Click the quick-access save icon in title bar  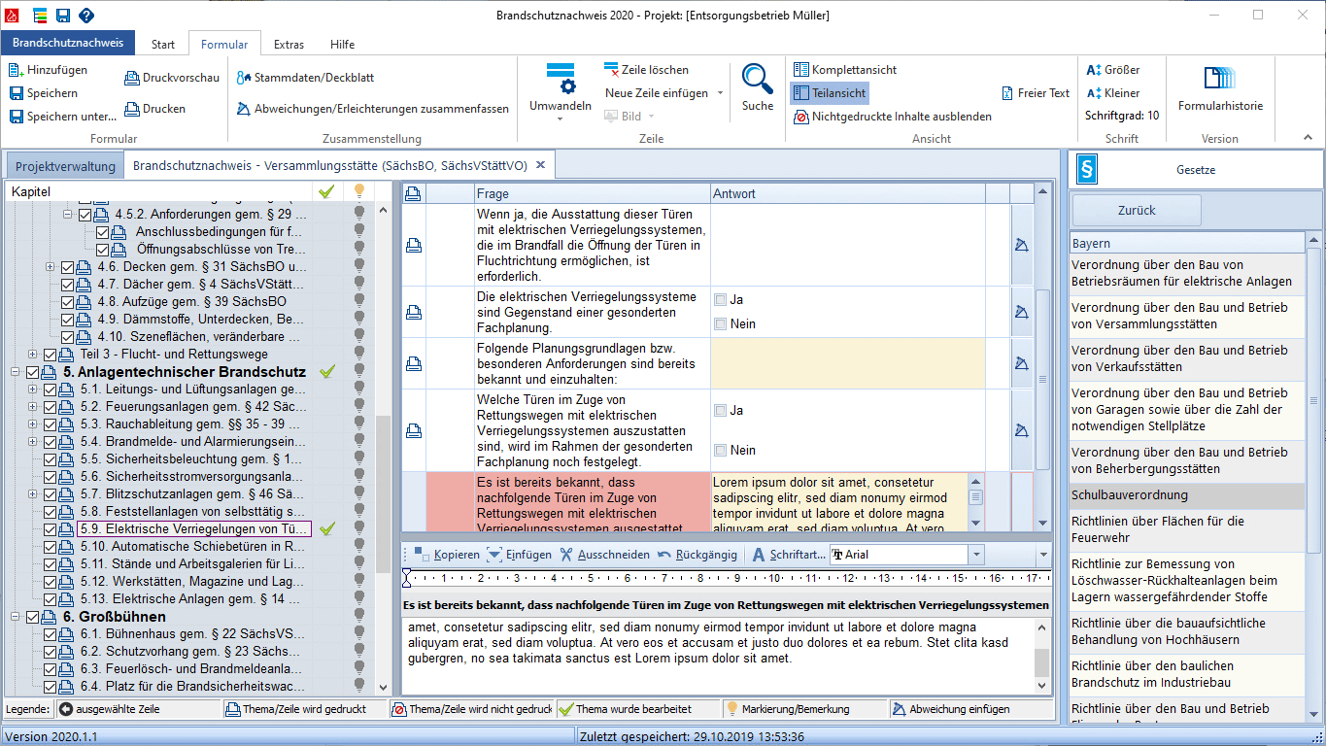click(63, 15)
